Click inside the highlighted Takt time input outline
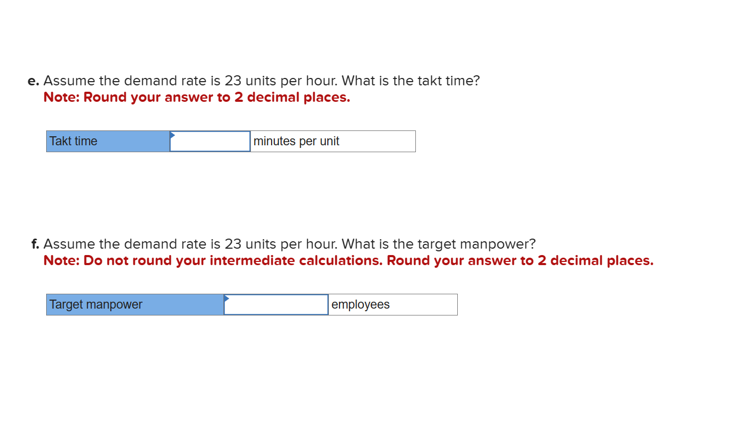 (x=210, y=141)
